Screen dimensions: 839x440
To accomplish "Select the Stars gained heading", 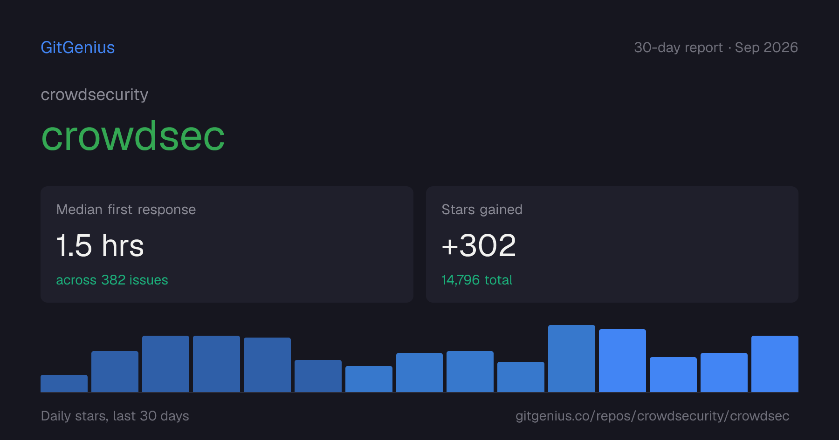I will (482, 210).
